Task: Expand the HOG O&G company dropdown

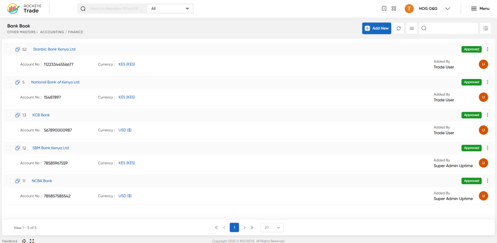Action: point(447,9)
